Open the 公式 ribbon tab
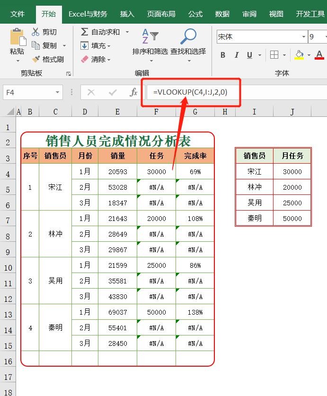Image resolution: width=327 pixels, height=396 pixels. point(195,14)
